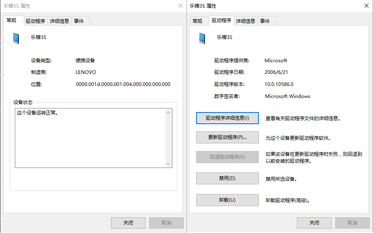Open 驱动程序 tab in left window

35,21
